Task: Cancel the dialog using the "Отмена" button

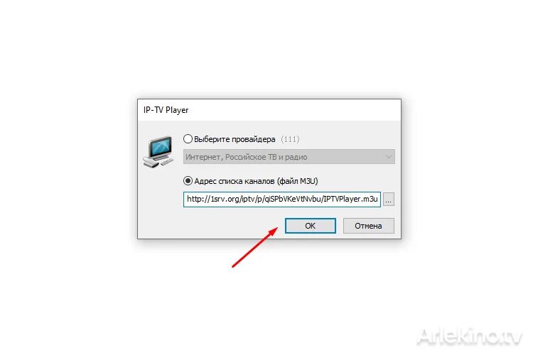Action: [368, 226]
